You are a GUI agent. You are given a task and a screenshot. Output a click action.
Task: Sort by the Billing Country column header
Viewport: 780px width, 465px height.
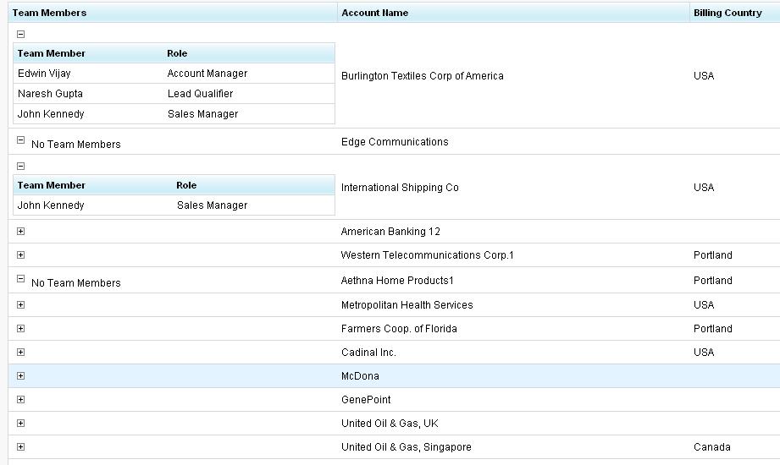(x=727, y=13)
